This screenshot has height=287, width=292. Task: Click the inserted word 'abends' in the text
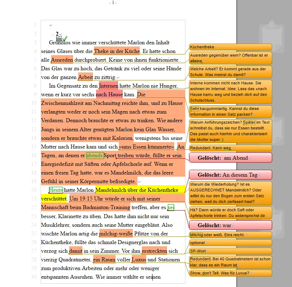point(95,156)
